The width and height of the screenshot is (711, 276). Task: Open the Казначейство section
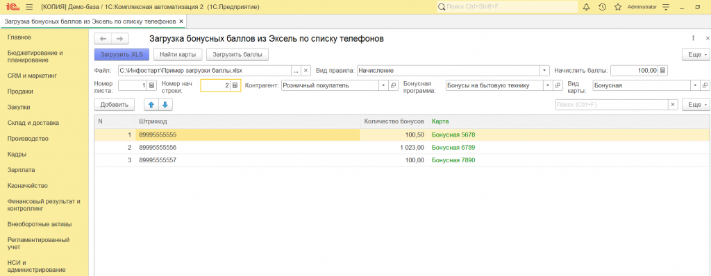(x=28, y=185)
